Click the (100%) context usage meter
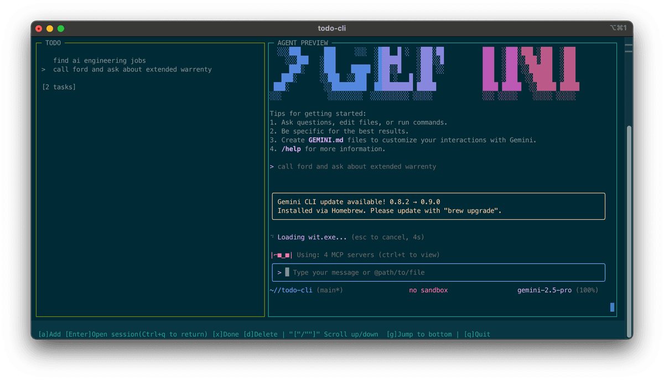The height and width of the screenshot is (380, 664). 588,289
